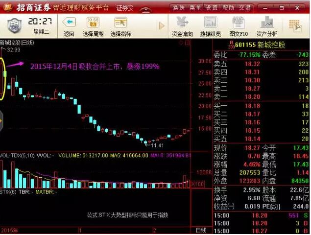This screenshot has width=311, height=235.
Task: Open 资金流向 capital flow icon
Action: 182,22
